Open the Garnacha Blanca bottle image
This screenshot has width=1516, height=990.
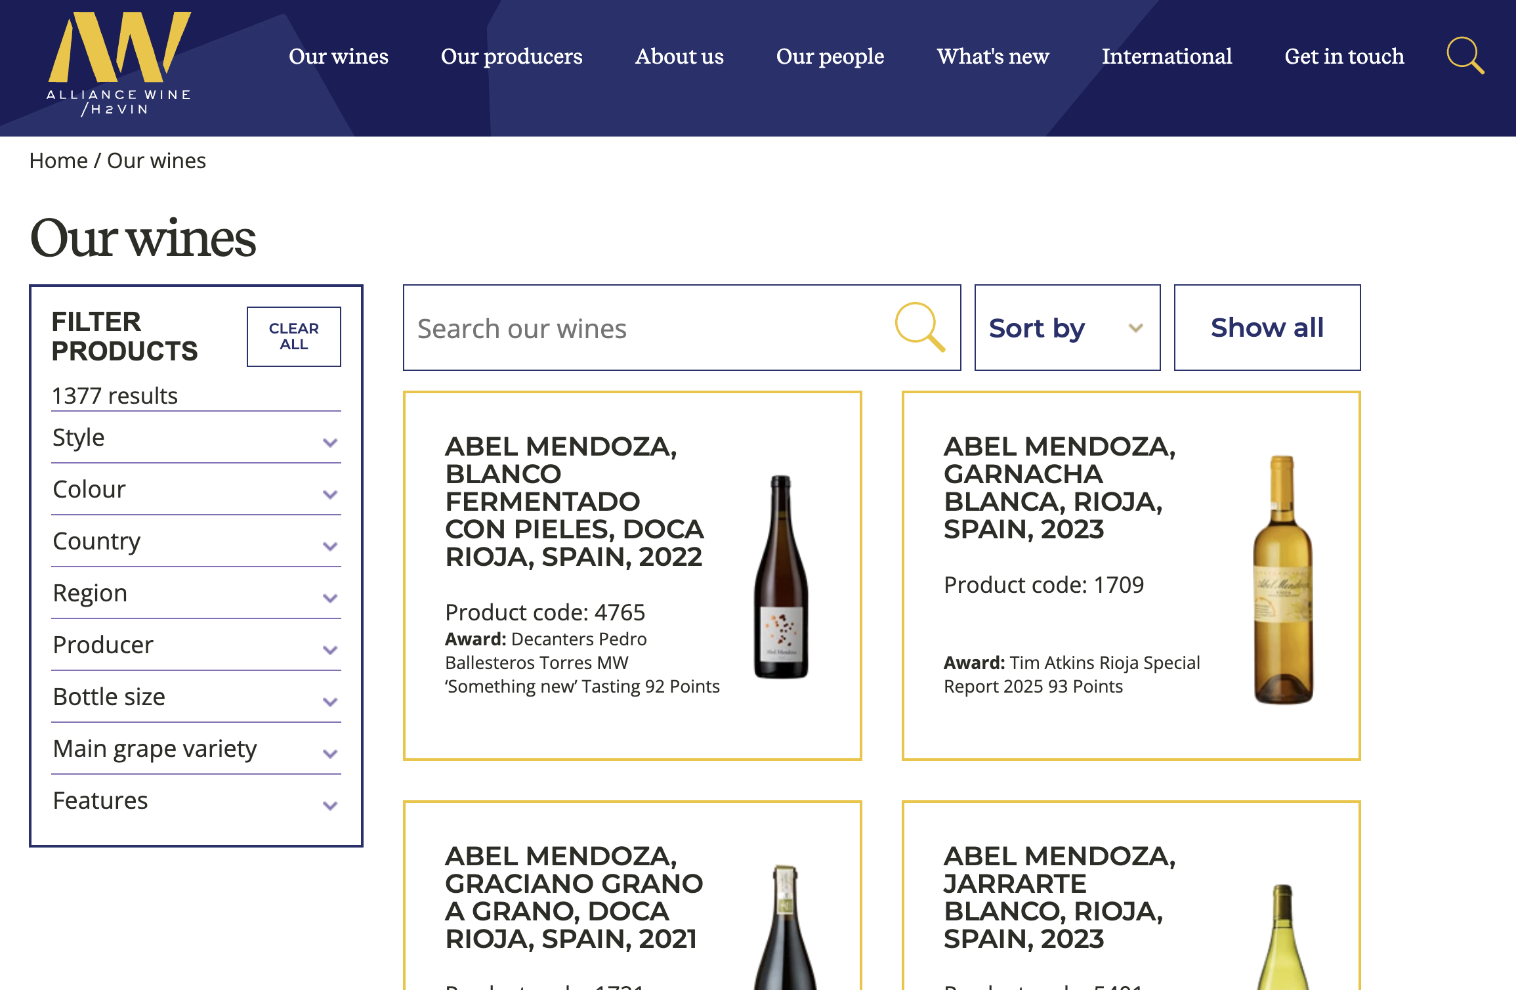[x=1282, y=580]
